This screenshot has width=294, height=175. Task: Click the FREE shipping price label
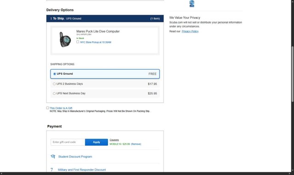tap(153, 74)
